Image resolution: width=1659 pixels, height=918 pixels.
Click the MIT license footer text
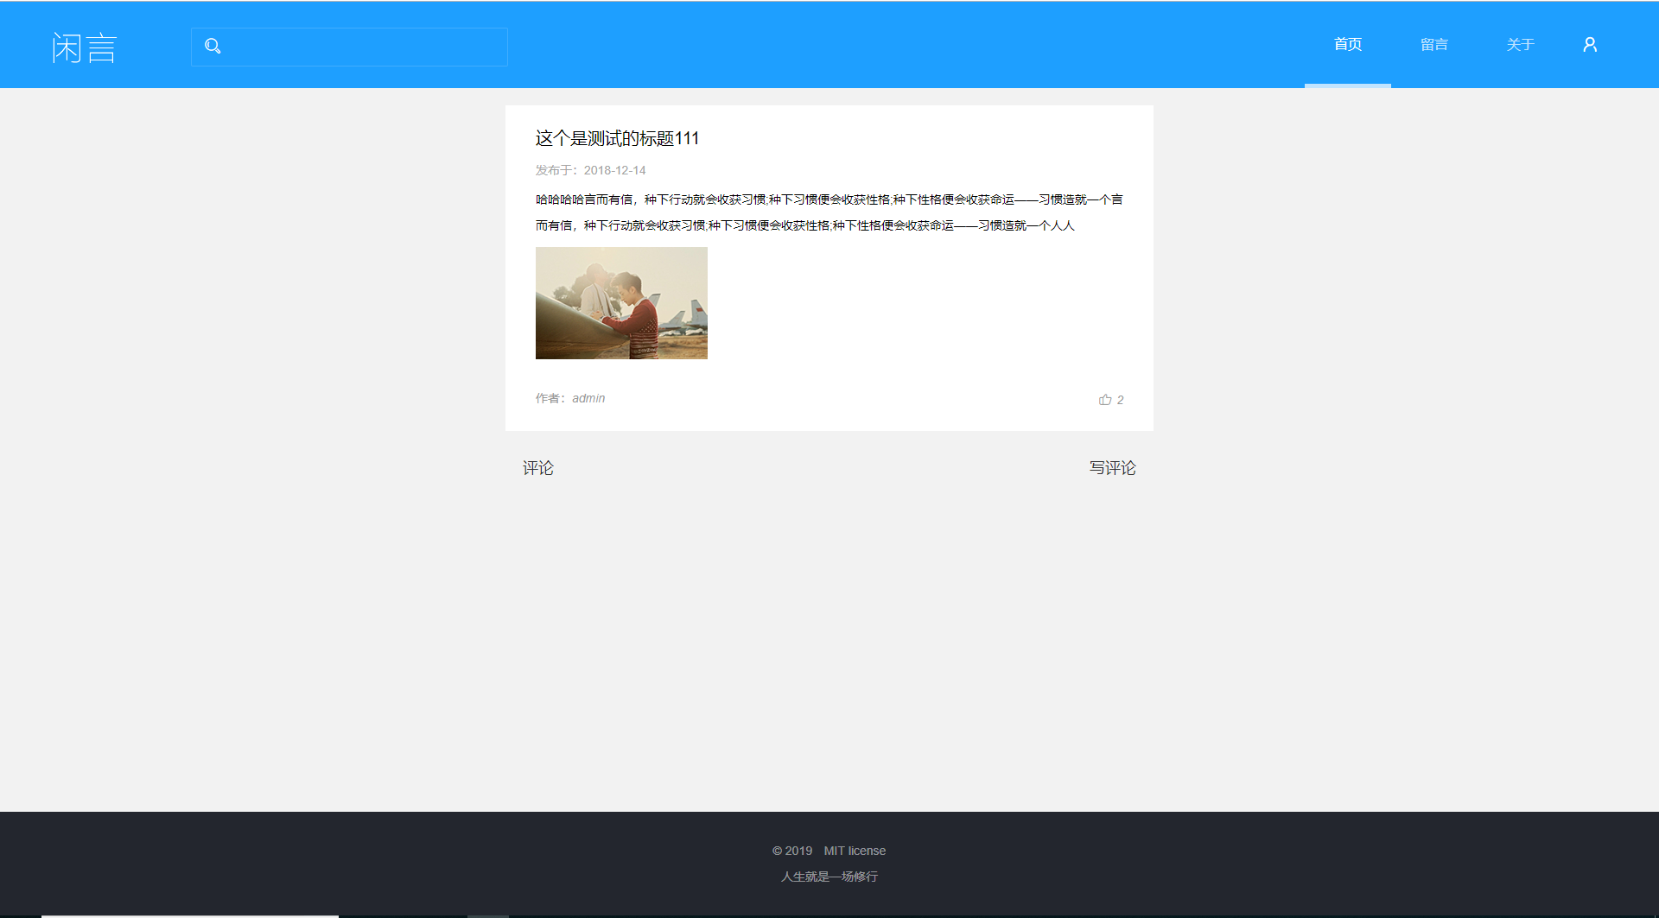point(855,851)
